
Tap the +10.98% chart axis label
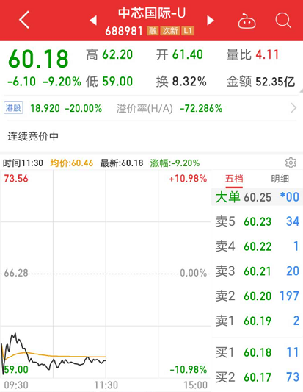(x=188, y=179)
